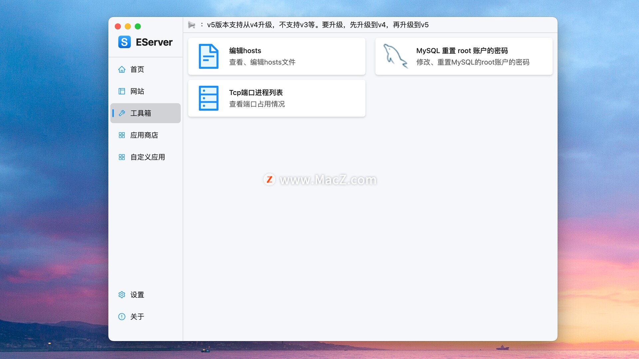Click the info icon beside 关于
Viewport: 639px width, 359px height.
pyautogui.click(x=122, y=316)
